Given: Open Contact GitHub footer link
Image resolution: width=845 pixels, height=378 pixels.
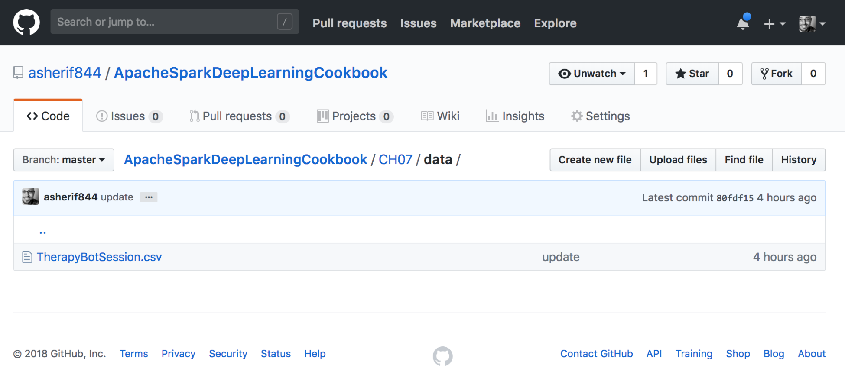Looking at the screenshot, I should point(597,354).
